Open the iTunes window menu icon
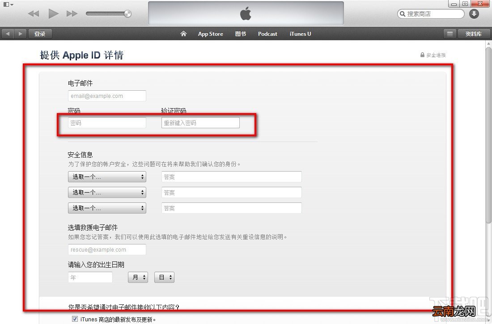Image resolution: width=492 pixels, height=324 pixels. [x=8, y=4]
